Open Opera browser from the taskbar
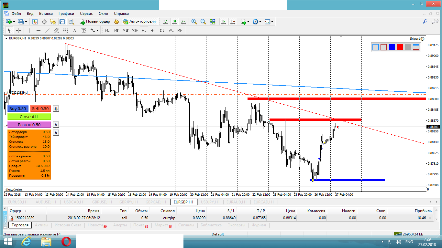The height and width of the screenshot is (248, 442). (x=66, y=242)
